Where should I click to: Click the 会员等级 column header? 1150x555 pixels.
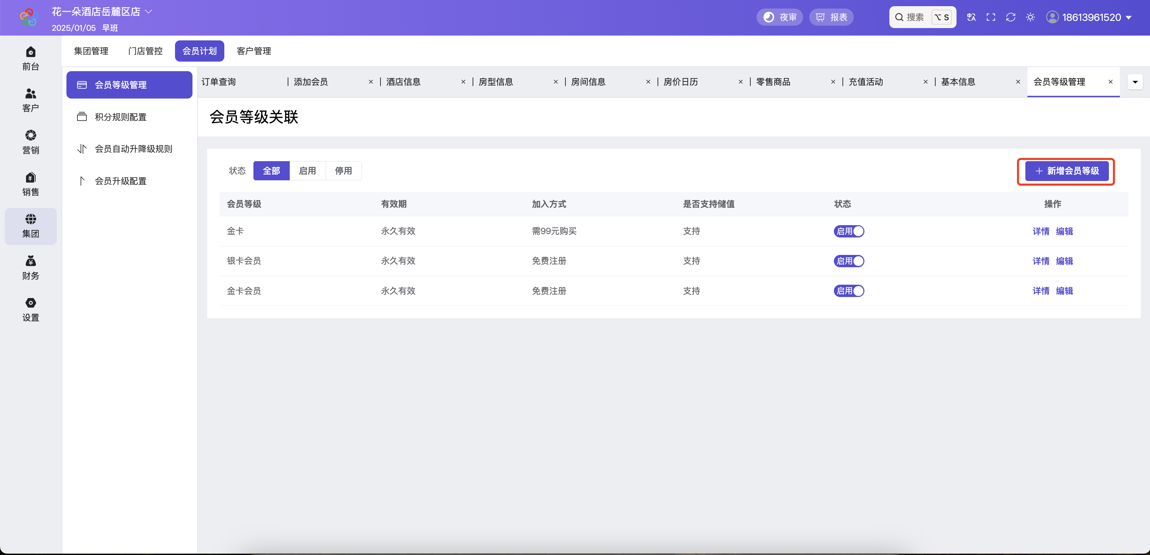click(244, 204)
